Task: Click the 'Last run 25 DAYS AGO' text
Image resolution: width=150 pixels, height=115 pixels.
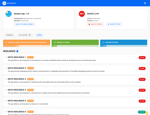Action: (94, 19)
